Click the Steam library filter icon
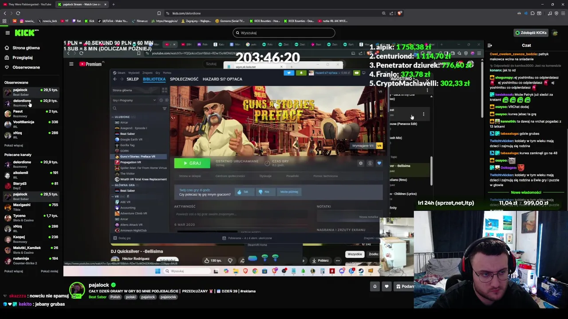568x319 pixels. click(165, 108)
